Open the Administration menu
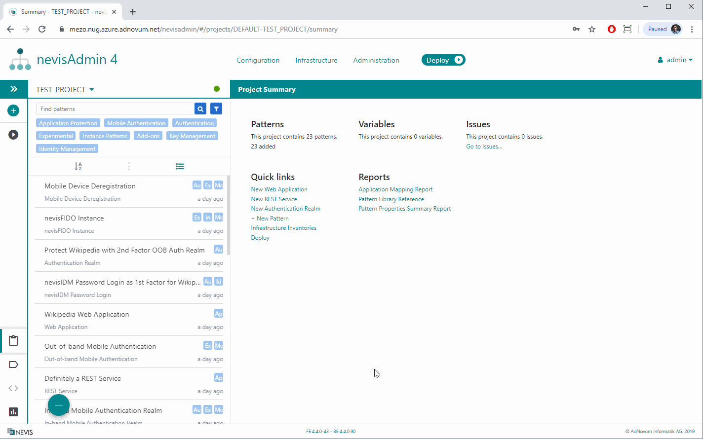This screenshot has height=439, width=703. tap(376, 60)
